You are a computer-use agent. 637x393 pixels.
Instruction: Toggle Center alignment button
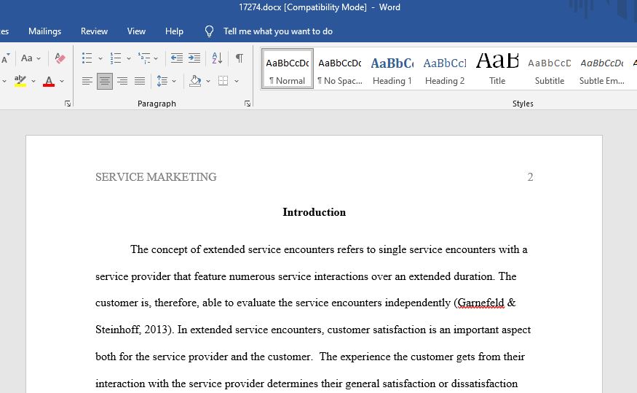(x=104, y=81)
